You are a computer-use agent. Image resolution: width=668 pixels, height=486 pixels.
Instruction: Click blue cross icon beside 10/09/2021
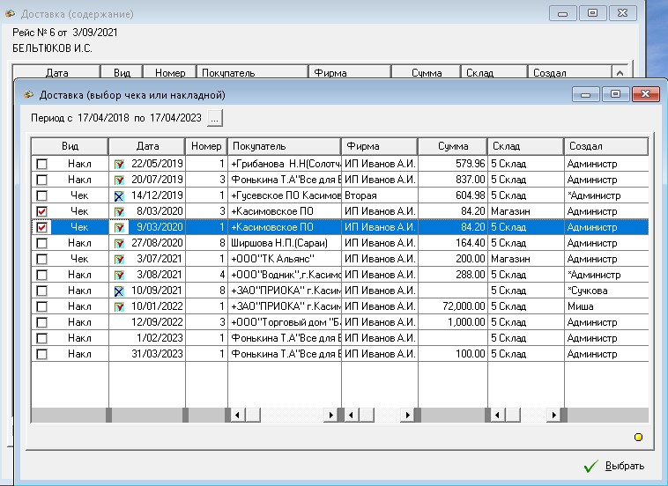pyautogui.click(x=119, y=291)
